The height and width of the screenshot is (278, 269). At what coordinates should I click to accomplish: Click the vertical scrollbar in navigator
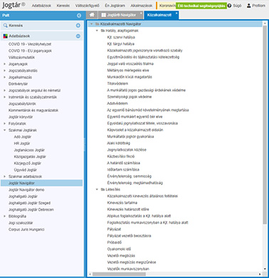coord(265,125)
